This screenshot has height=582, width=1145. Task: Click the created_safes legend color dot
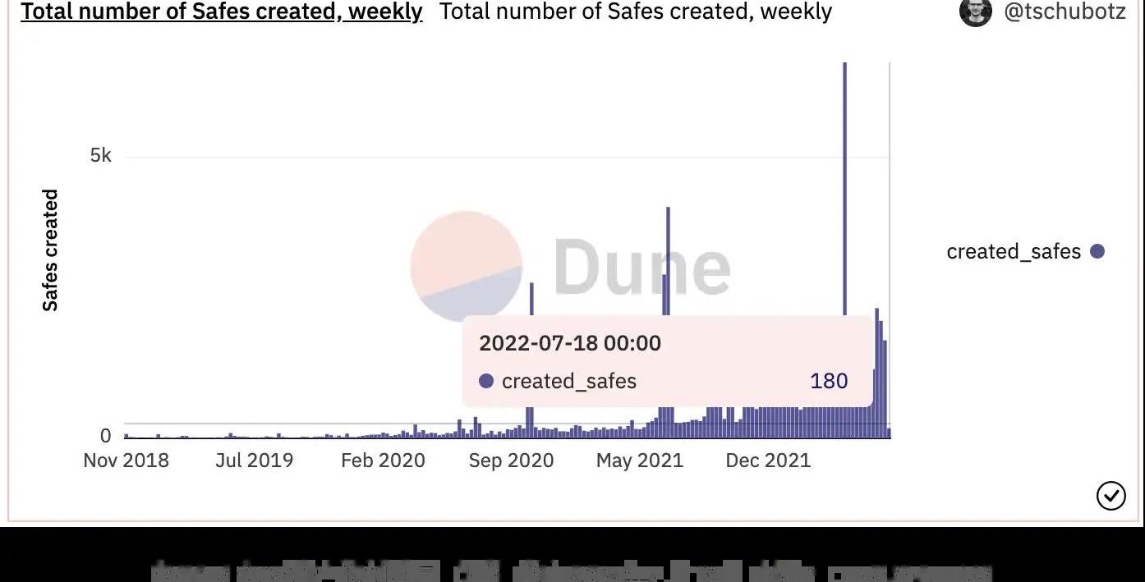coord(1097,251)
